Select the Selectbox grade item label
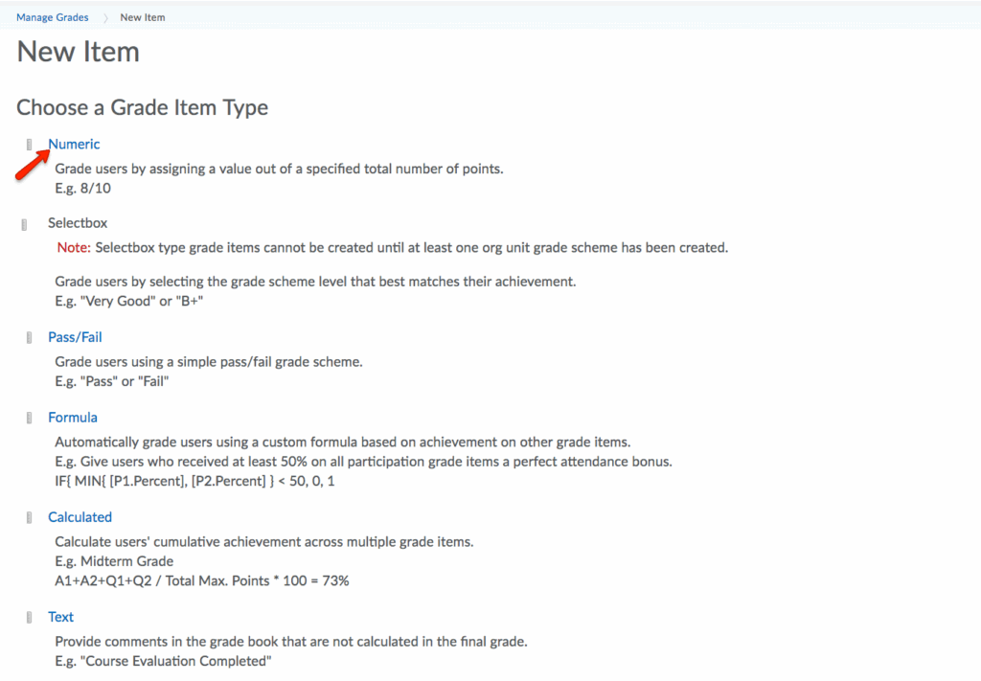The height and width of the screenshot is (681, 981). [78, 223]
